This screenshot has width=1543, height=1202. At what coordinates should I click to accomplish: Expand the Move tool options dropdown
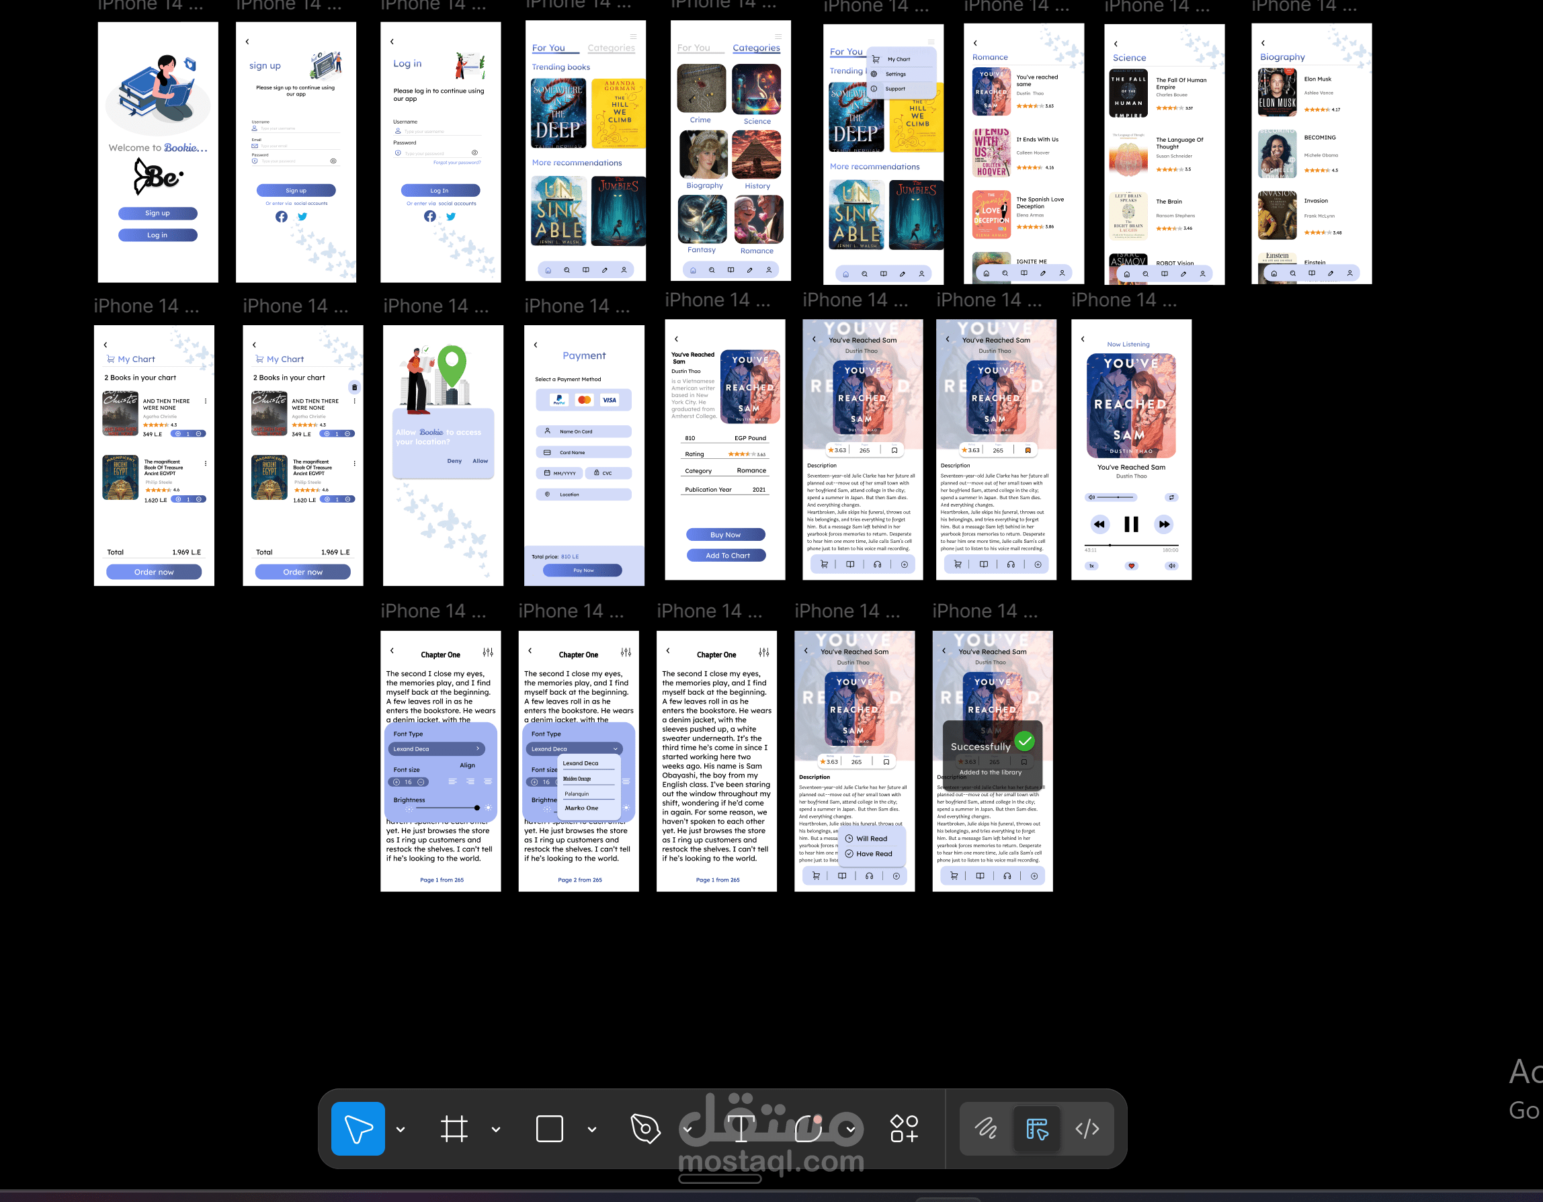[401, 1129]
